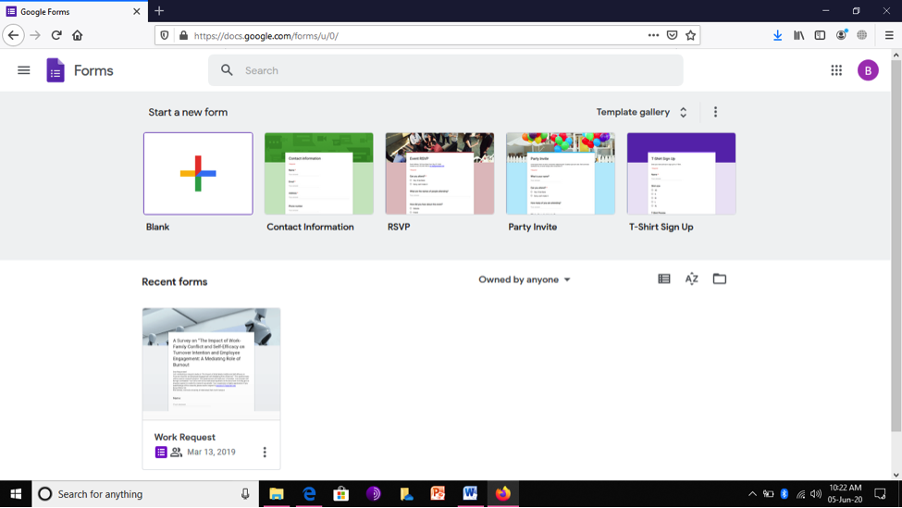Open a new browser tab
The image size is (902, 508).
pos(159,11)
